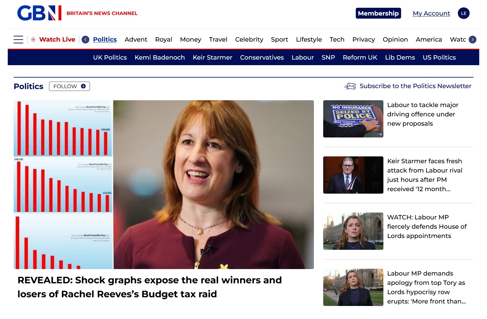Select Reform UK in politics submenu
This screenshot has height=319, width=487.
click(360, 57)
